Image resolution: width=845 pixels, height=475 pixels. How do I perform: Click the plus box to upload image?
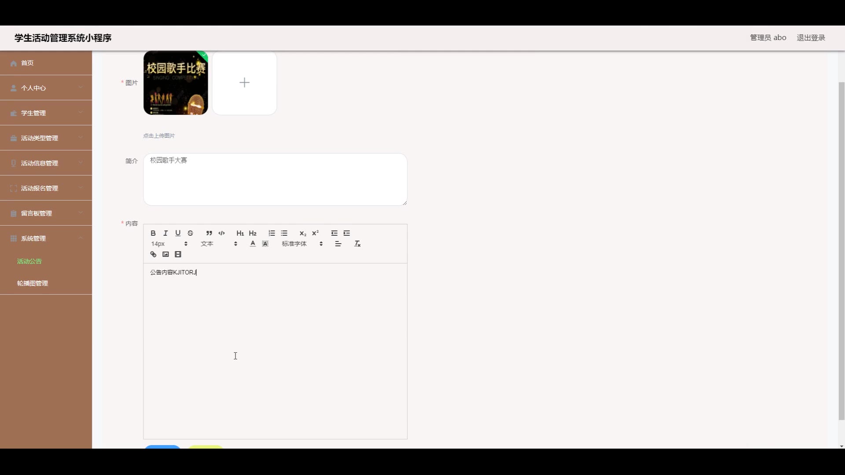tap(244, 83)
